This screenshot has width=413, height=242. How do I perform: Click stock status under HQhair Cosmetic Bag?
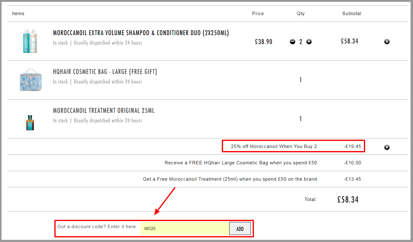click(97, 82)
